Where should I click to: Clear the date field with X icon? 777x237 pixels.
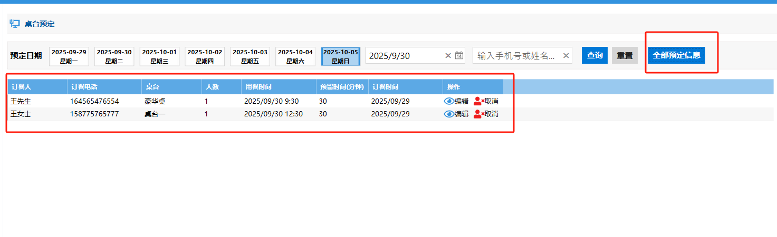pyautogui.click(x=448, y=56)
